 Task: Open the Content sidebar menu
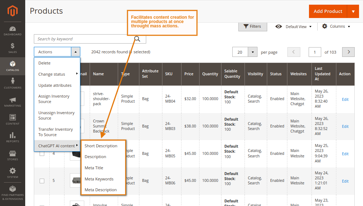[x=13, y=120]
